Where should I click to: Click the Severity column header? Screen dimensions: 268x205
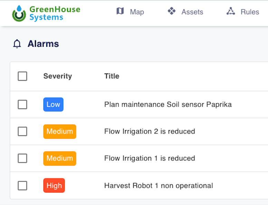point(58,76)
